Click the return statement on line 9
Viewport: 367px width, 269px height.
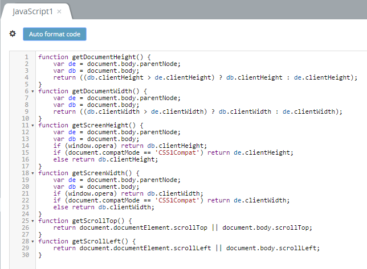coord(198,111)
